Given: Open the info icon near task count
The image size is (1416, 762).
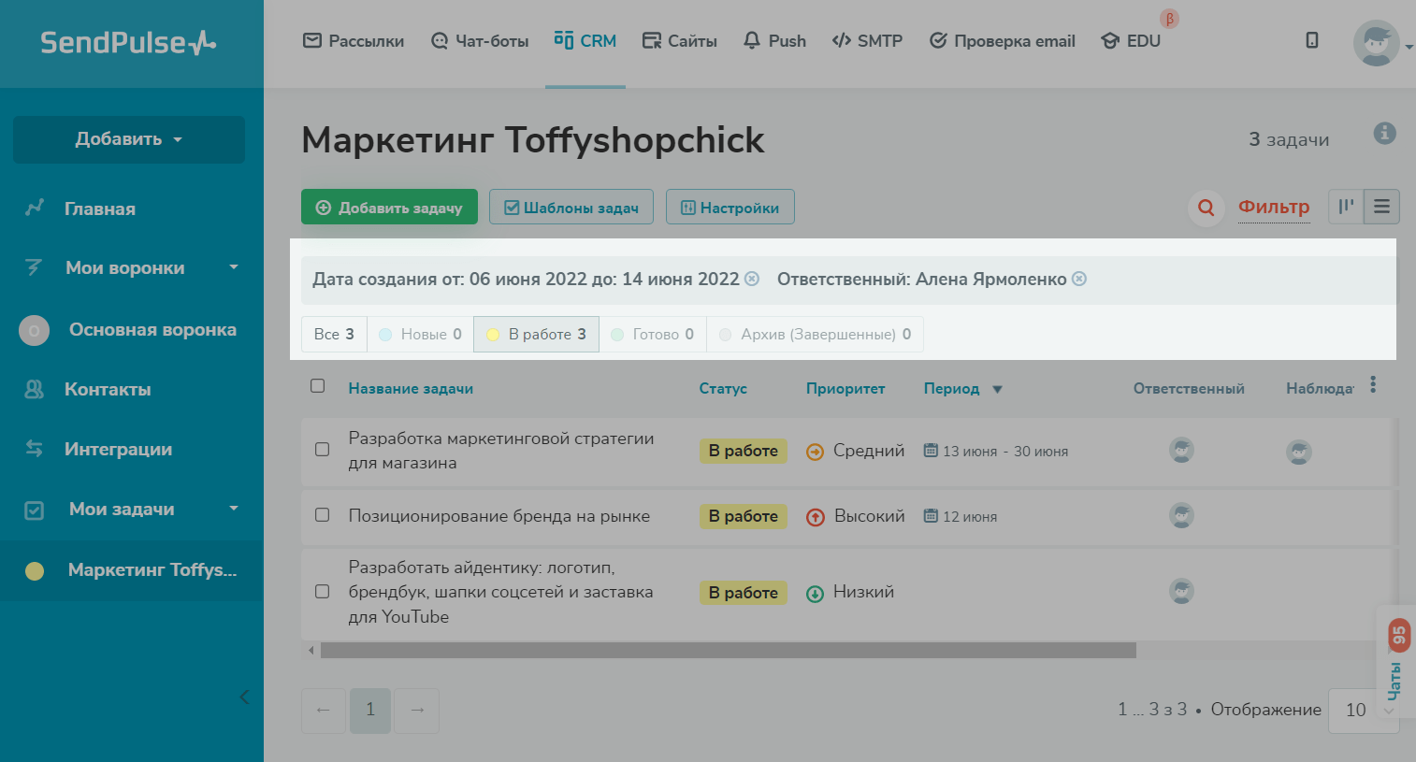Looking at the screenshot, I should [1384, 134].
